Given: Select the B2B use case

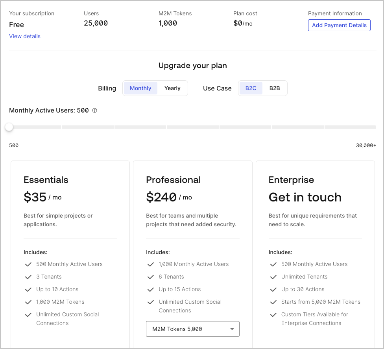Looking at the screenshot, I should pyautogui.click(x=275, y=88).
